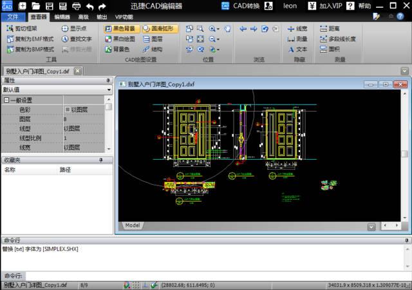412x290 pixels.
Task: Open the 默认值 dropdown in properties panel
Action: coord(56,90)
